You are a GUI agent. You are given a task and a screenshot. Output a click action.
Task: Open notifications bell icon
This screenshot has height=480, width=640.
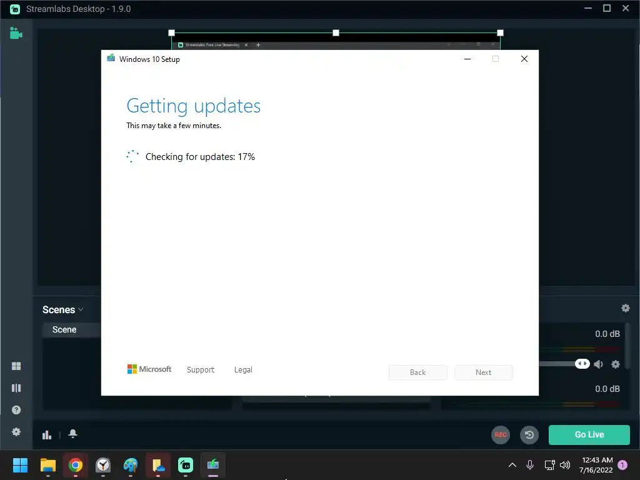pos(72,434)
